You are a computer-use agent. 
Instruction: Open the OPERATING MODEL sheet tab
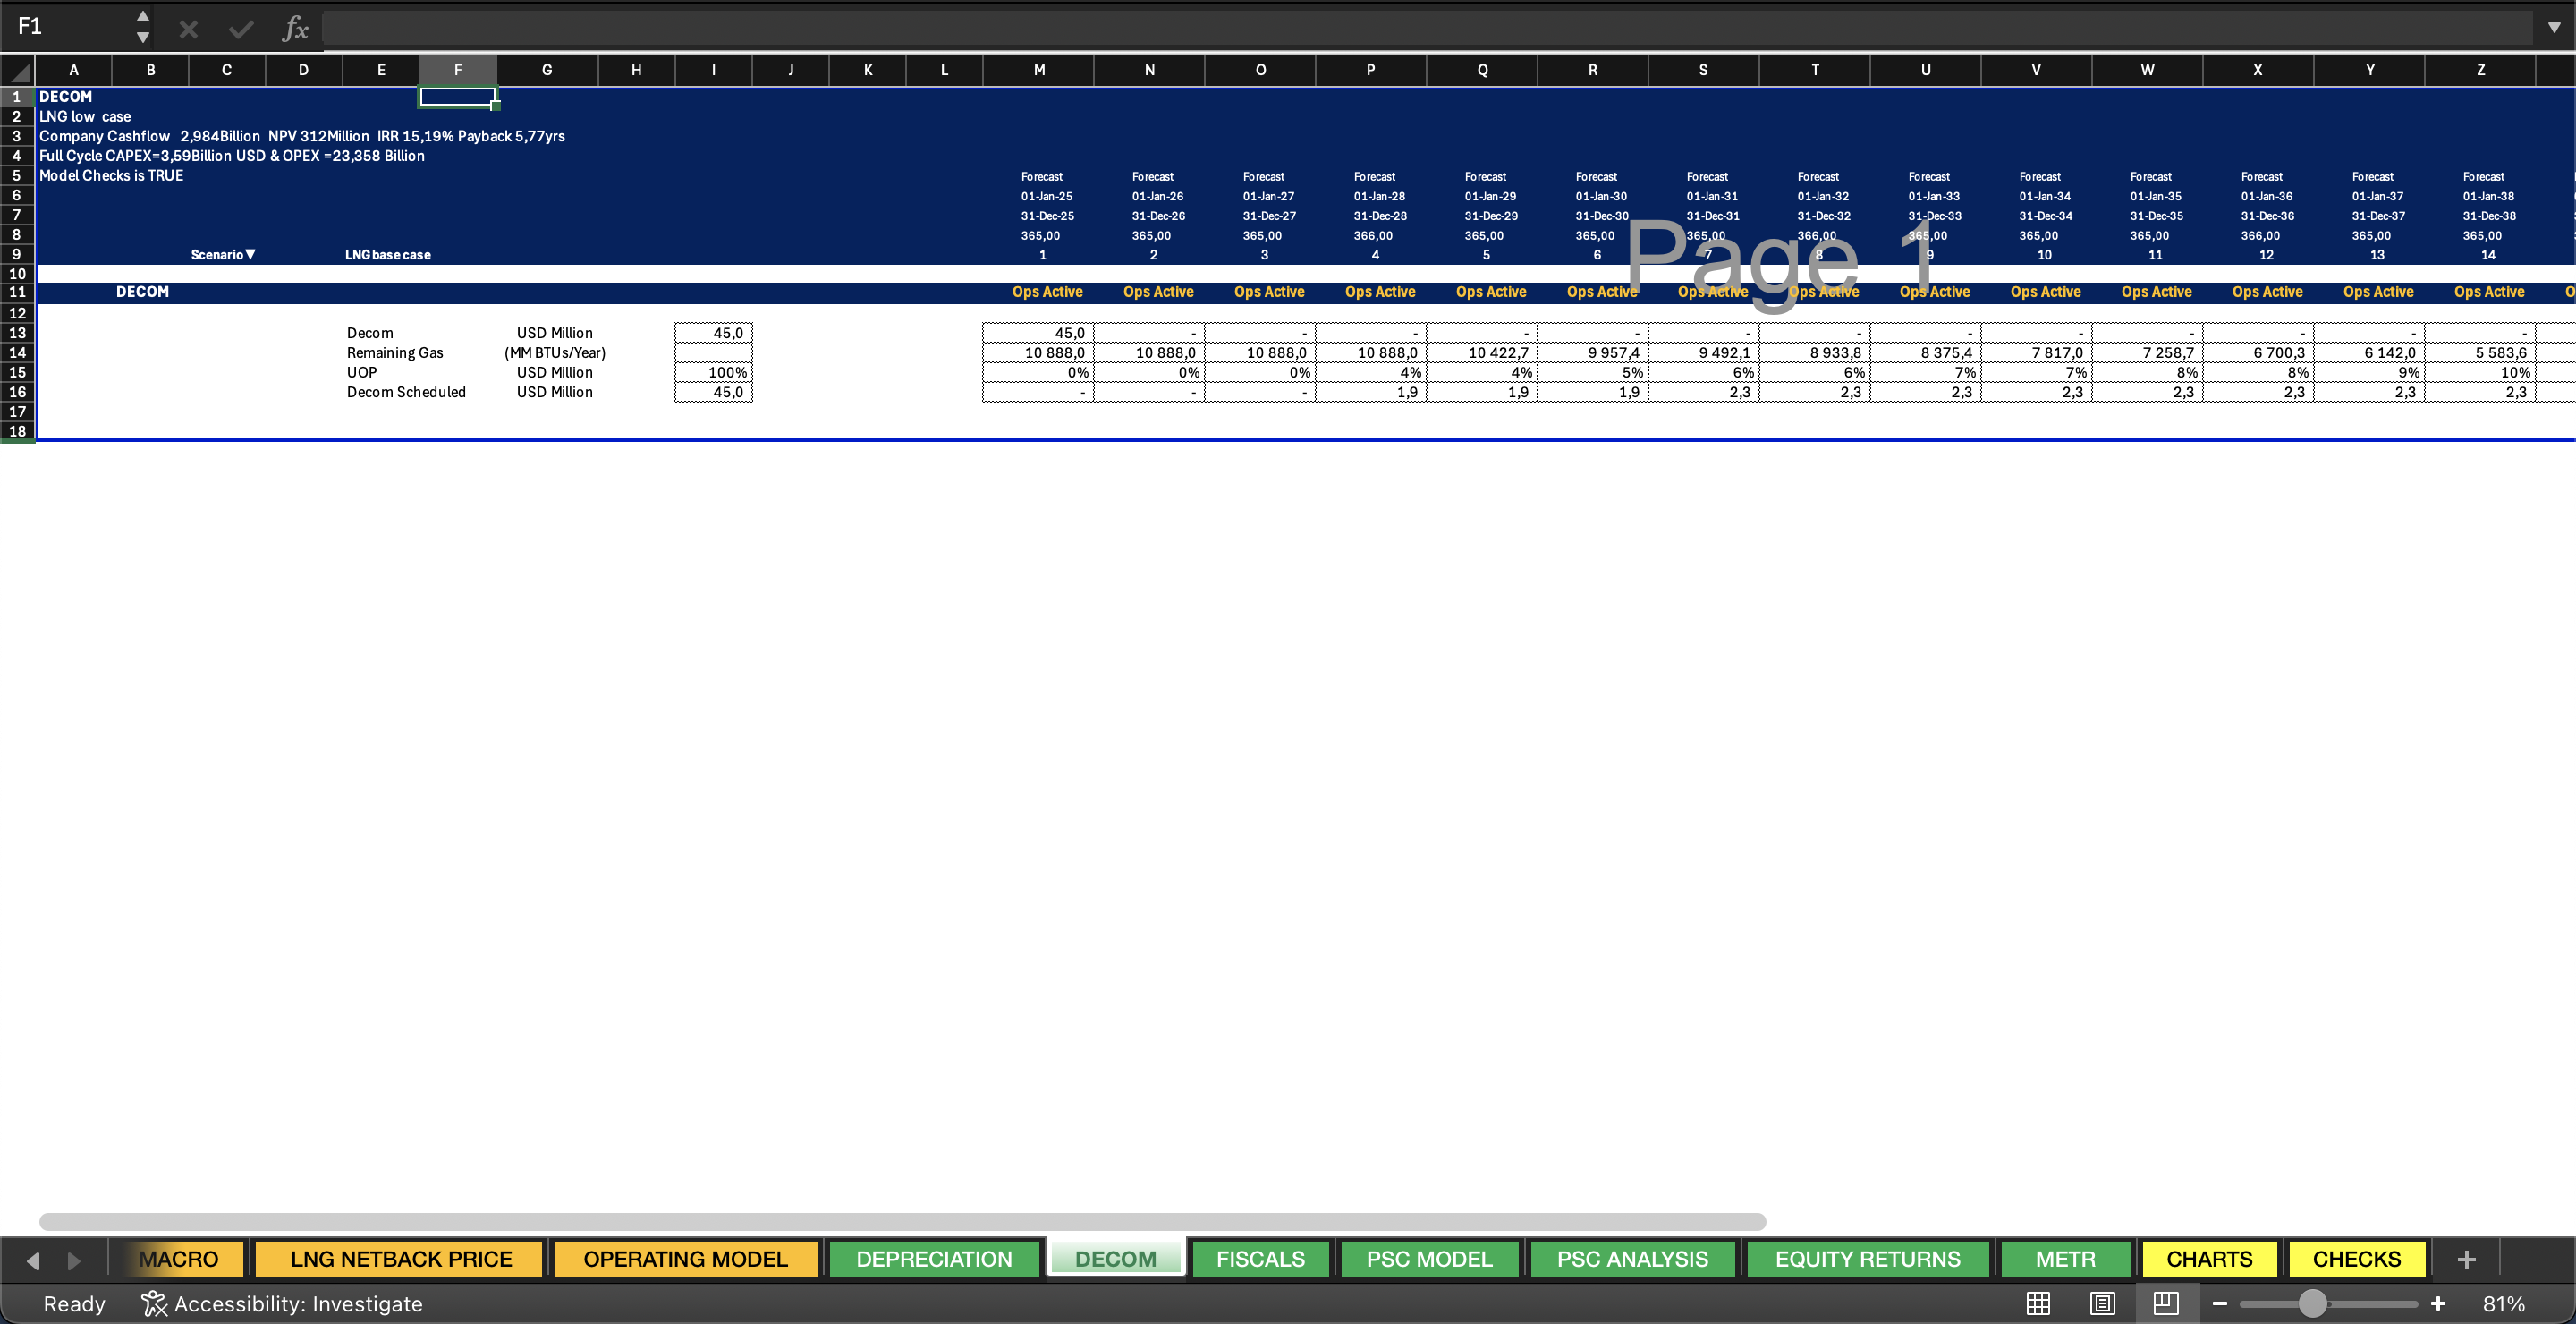tap(685, 1259)
